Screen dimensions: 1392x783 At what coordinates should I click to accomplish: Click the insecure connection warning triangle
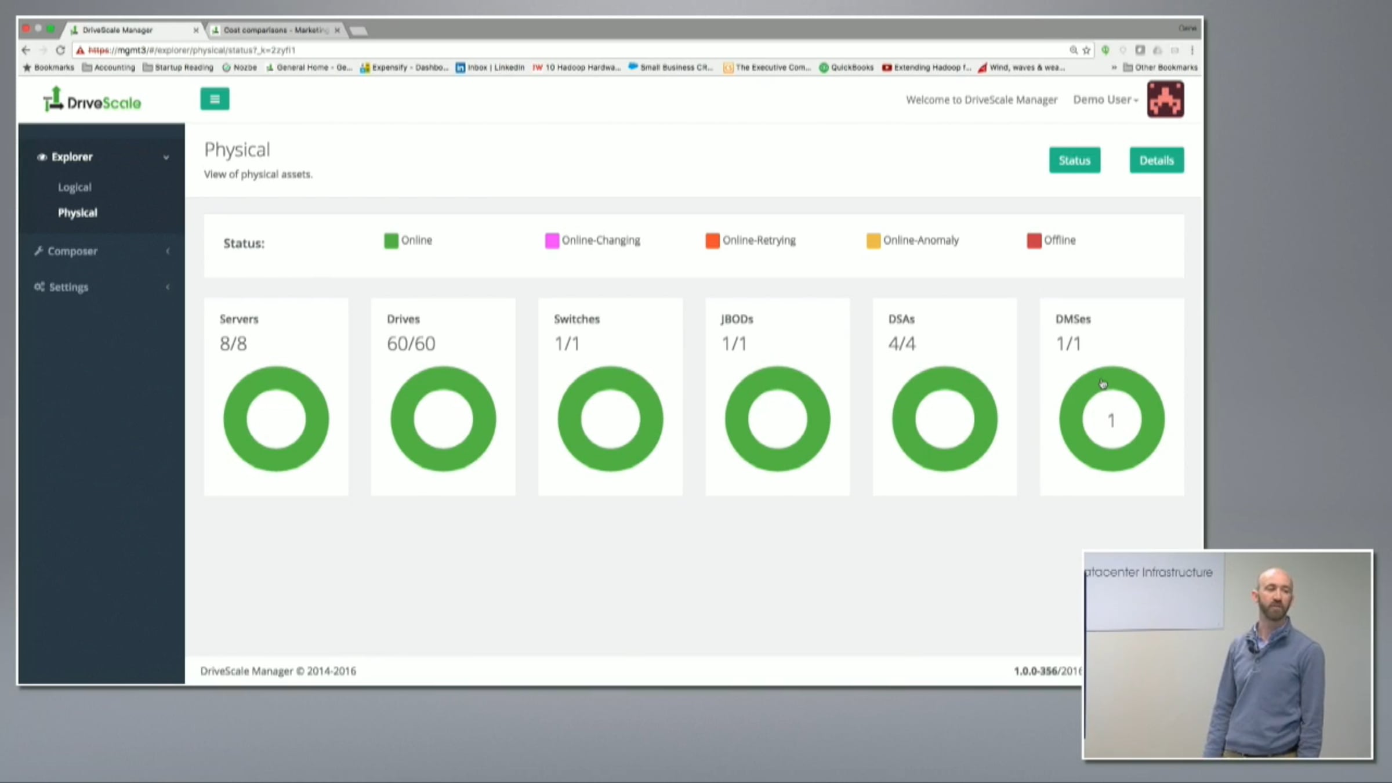pyautogui.click(x=80, y=50)
